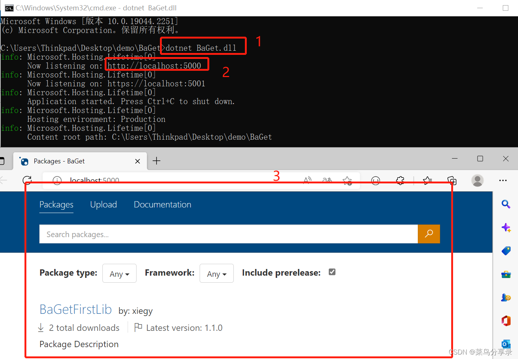Open the read aloud icon in address bar
Image resolution: width=518 pixels, height=359 pixels.
pyautogui.click(x=307, y=180)
